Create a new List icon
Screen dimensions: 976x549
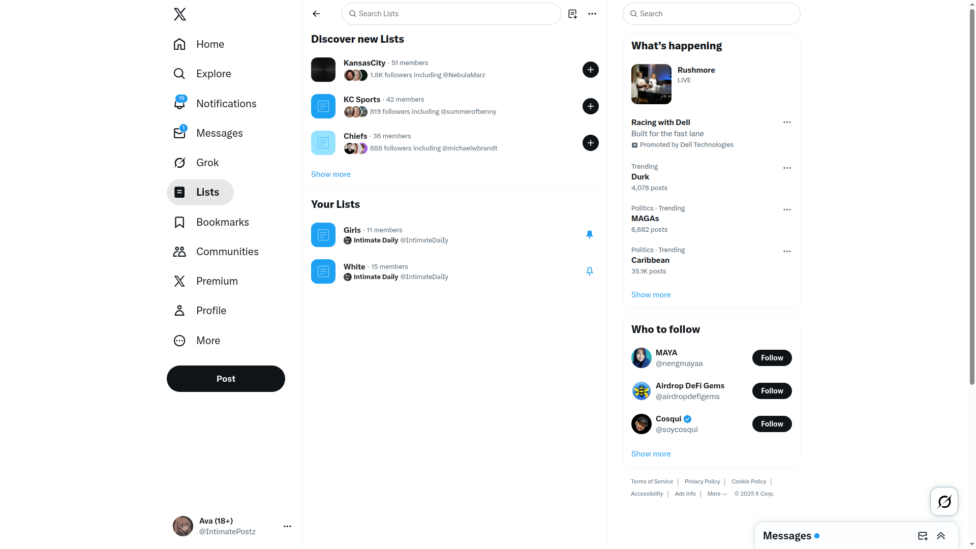point(572,14)
